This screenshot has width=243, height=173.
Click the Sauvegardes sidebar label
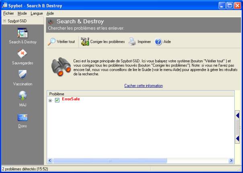23,63
